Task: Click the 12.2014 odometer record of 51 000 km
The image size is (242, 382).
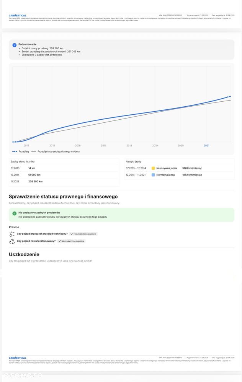Action: pyautogui.click(x=34, y=175)
